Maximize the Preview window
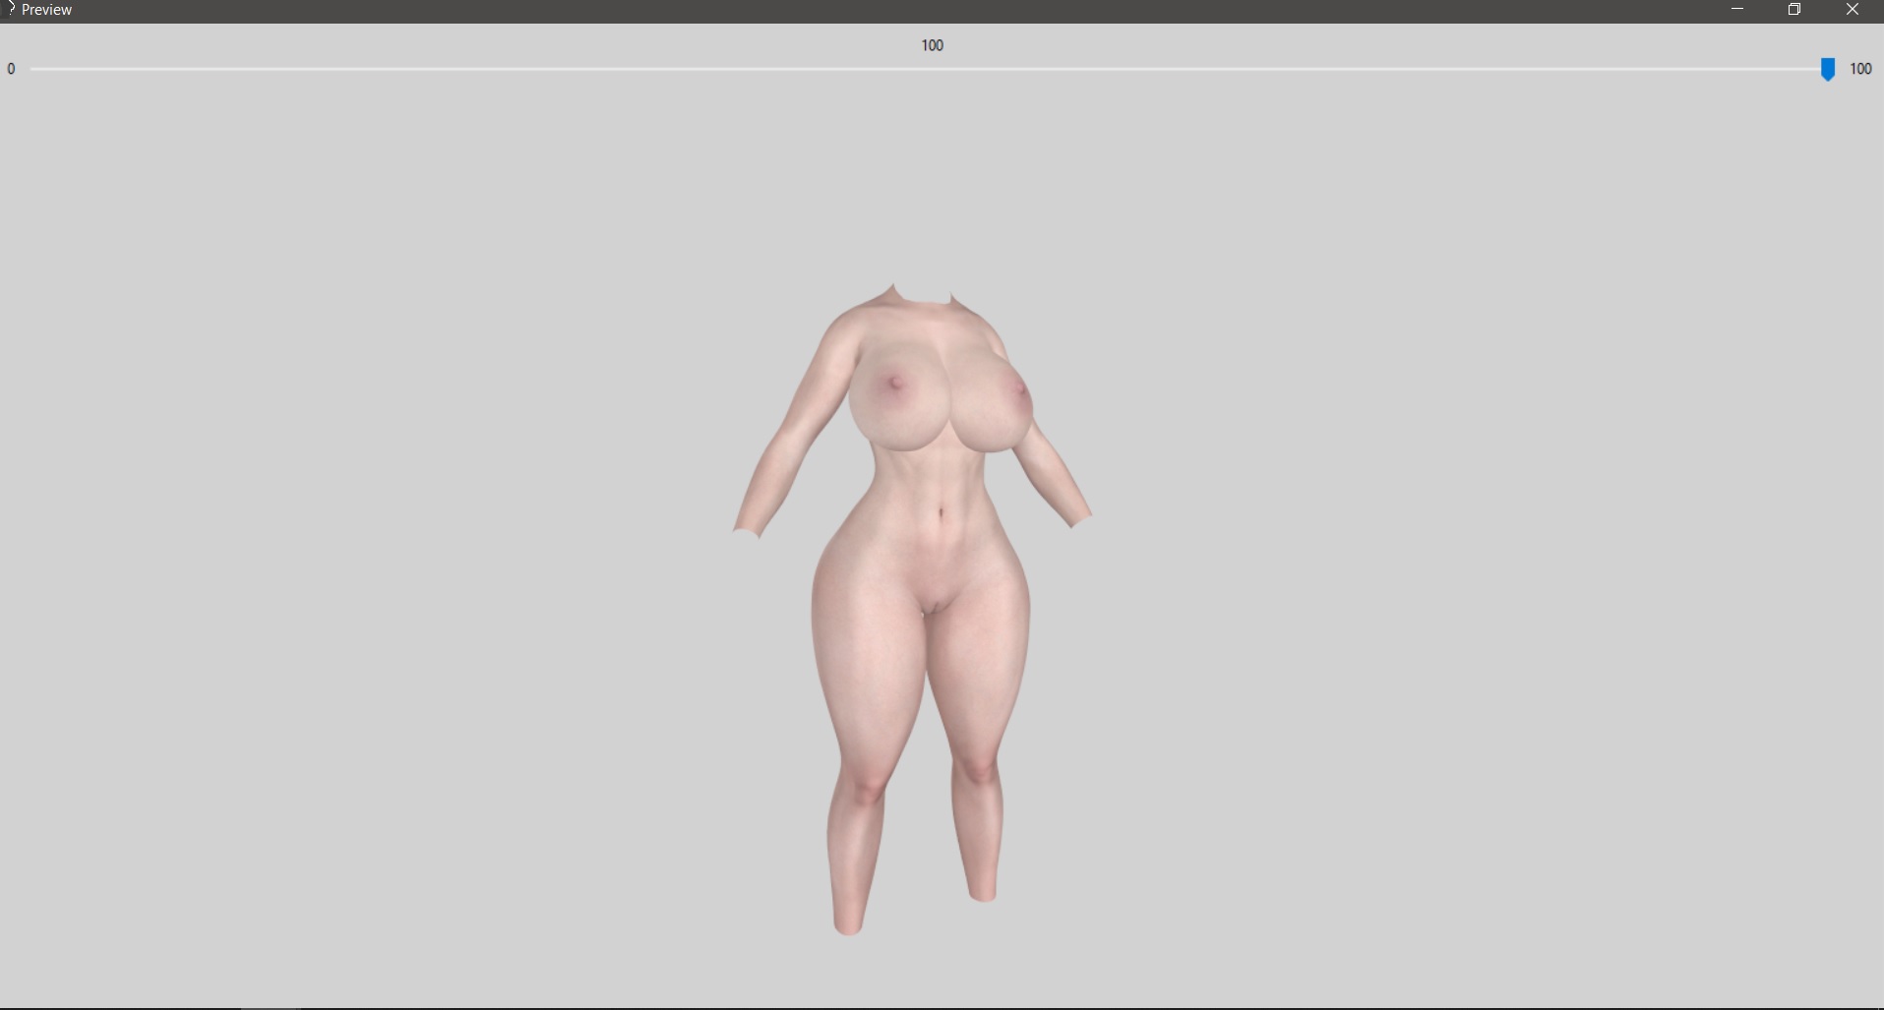The width and height of the screenshot is (1884, 1010). 1794,9
